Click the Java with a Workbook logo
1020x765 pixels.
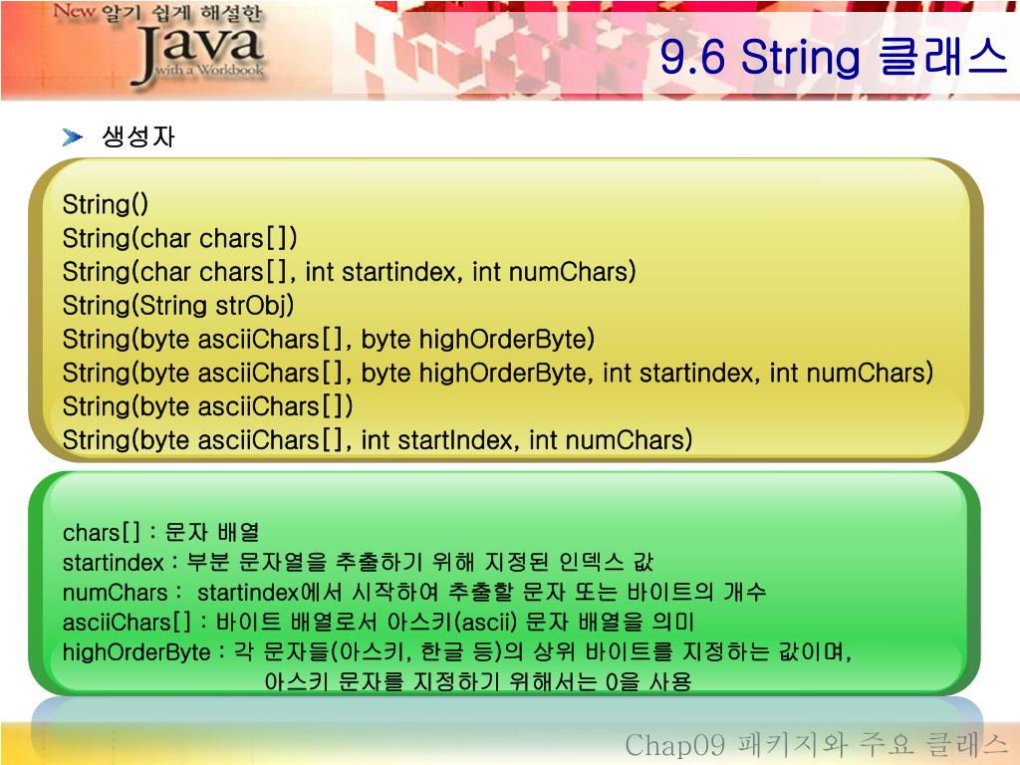click(x=199, y=56)
